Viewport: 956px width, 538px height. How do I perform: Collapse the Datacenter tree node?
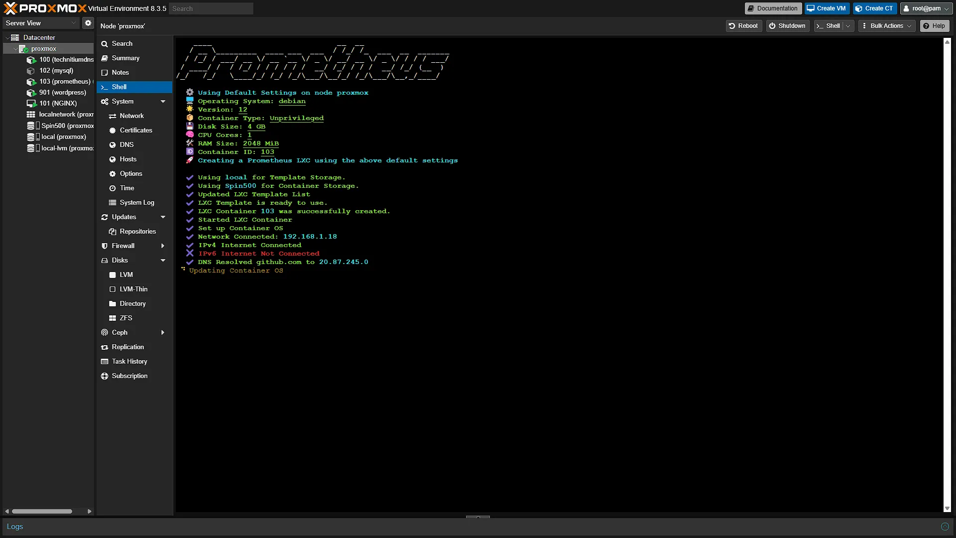7,37
